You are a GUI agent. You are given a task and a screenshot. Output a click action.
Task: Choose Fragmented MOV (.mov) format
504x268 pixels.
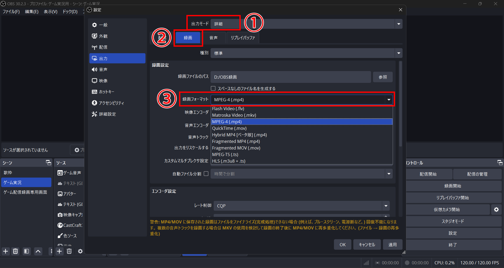pyautogui.click(x=302, y=148)
